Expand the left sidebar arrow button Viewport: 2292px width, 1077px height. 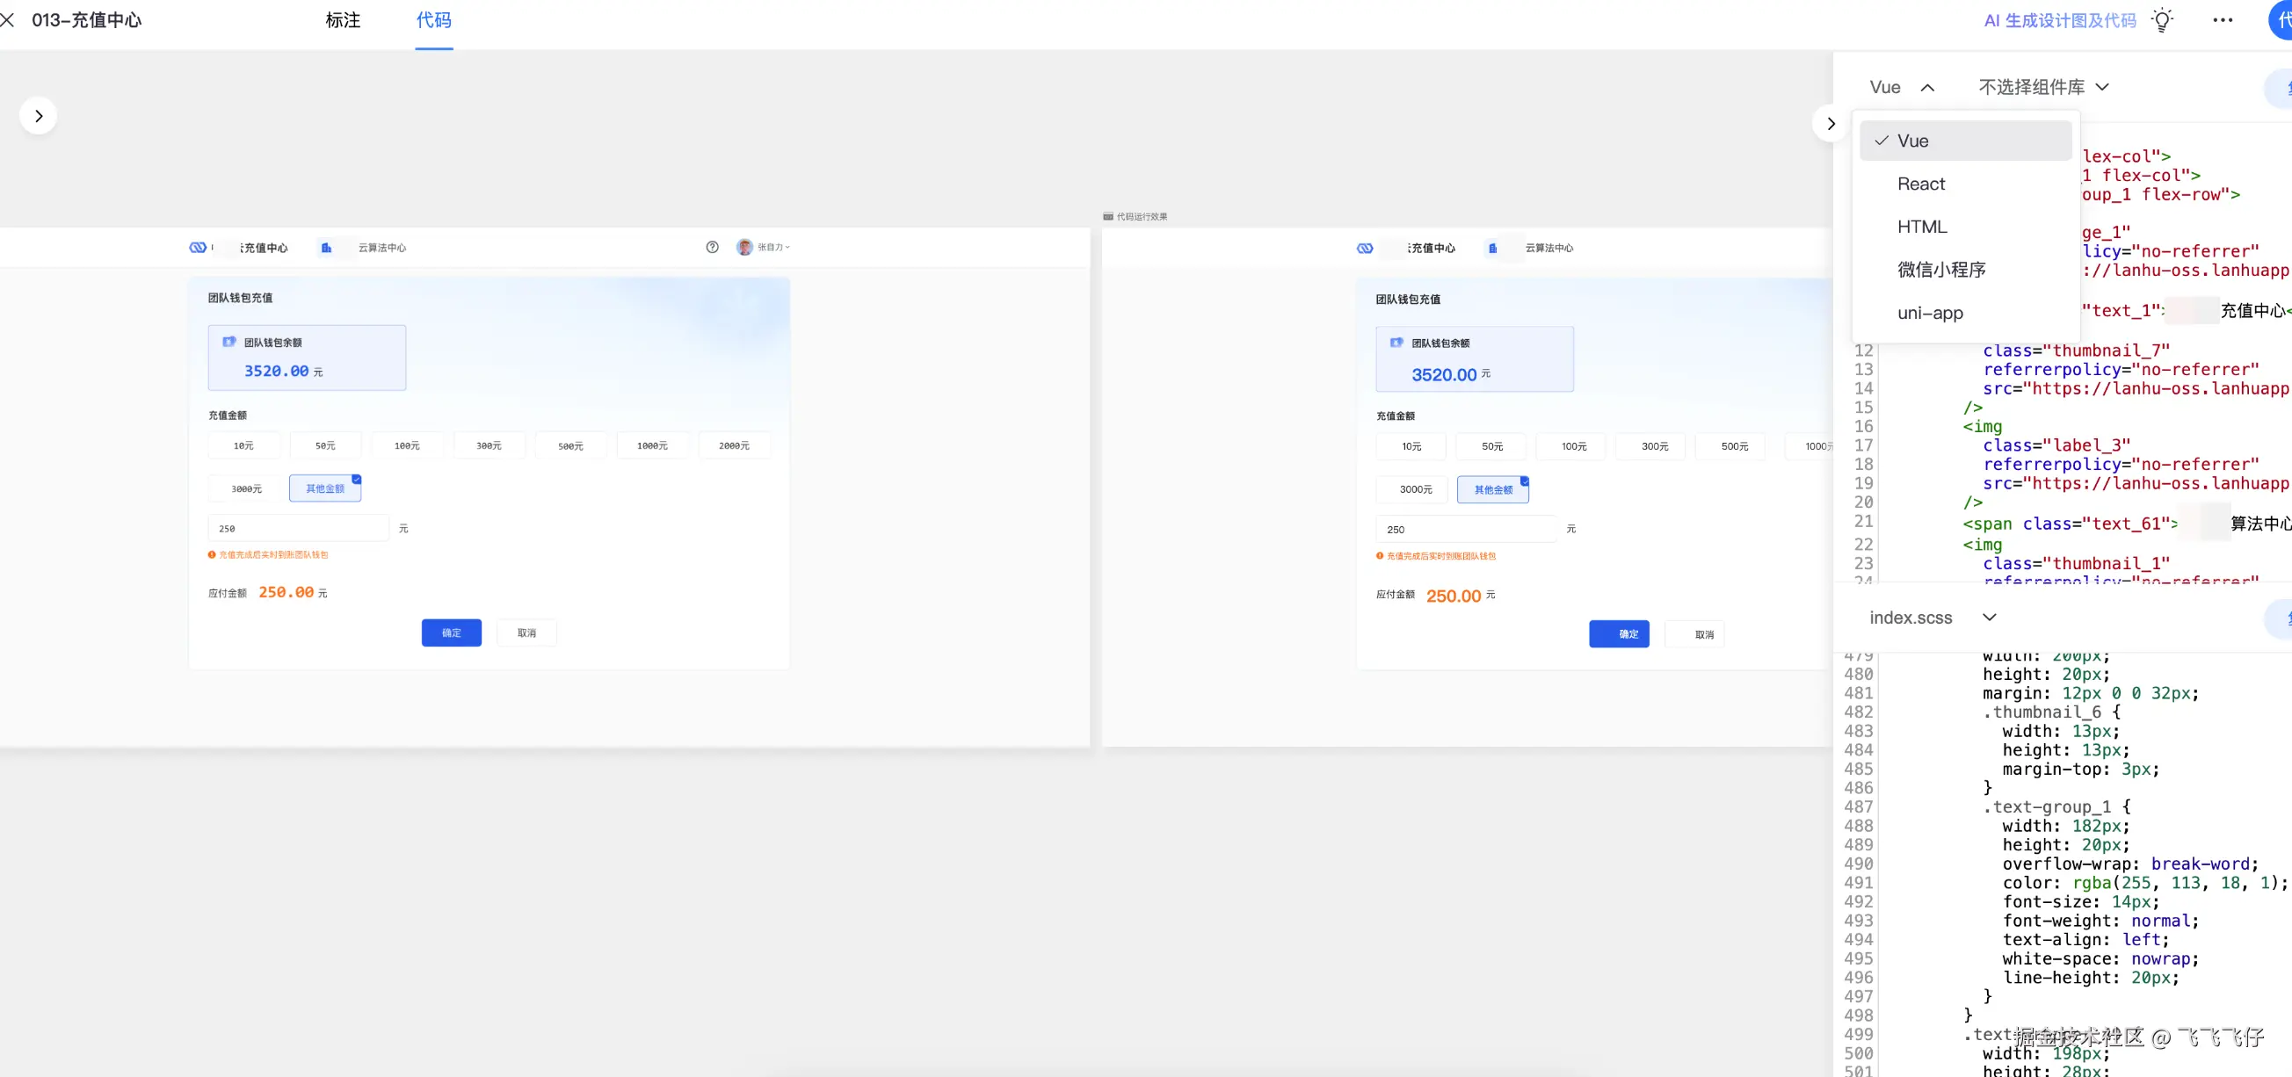[39, 116]
